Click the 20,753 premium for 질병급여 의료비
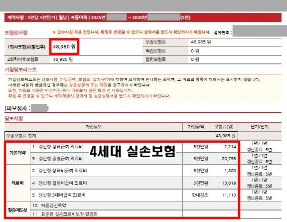 click(x=229, y=159)
